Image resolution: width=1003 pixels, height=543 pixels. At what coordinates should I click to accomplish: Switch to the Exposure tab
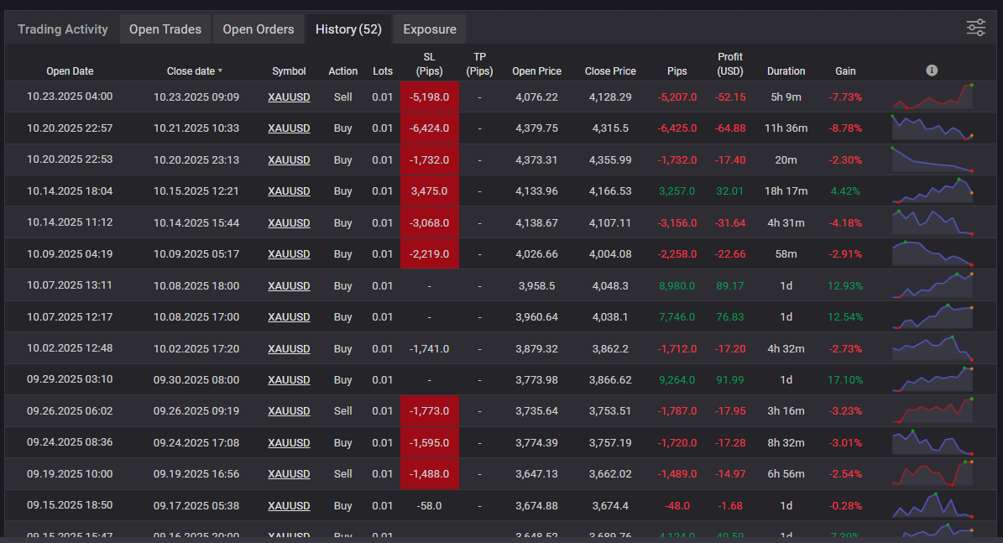click(x=429, y=28)
